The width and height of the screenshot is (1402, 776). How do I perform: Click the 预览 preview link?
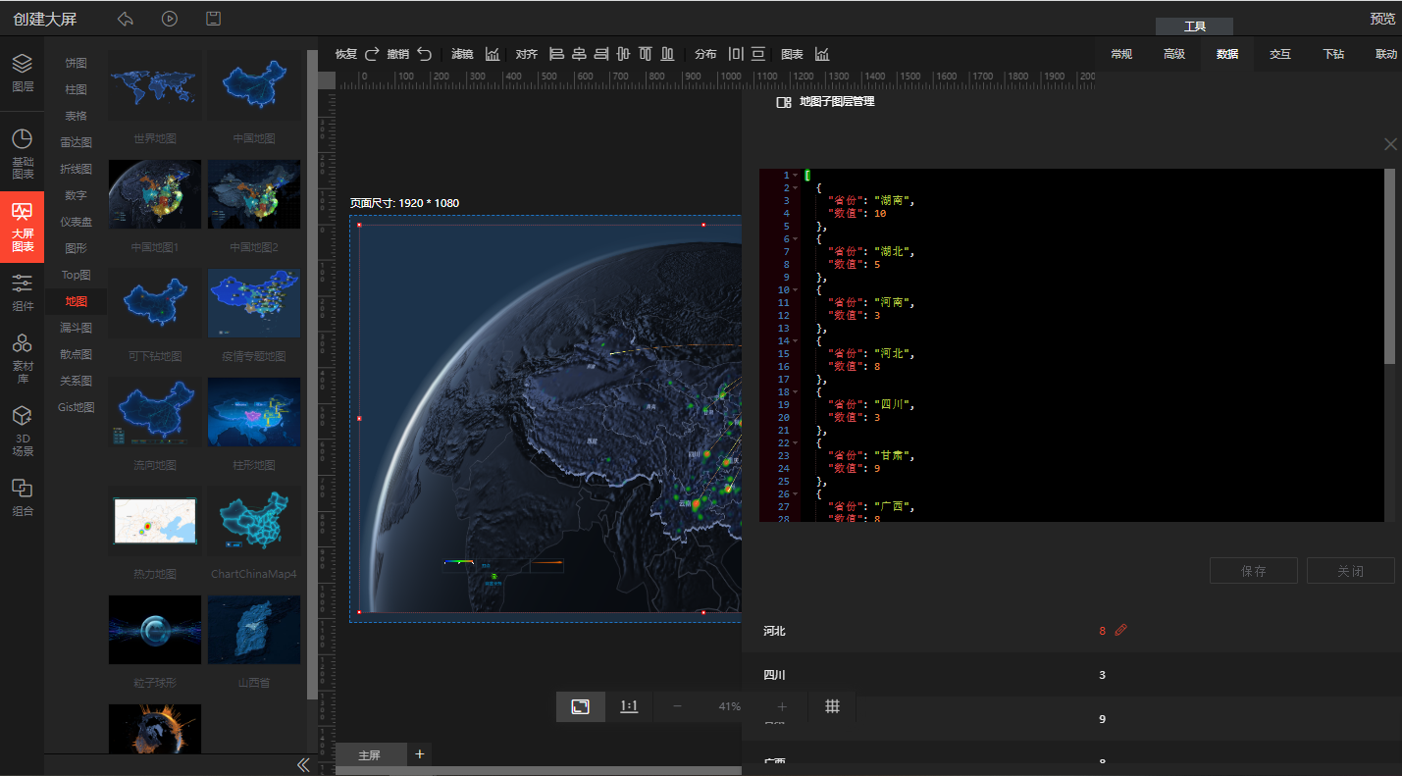pyautogui.click(x=1383, y=19)
